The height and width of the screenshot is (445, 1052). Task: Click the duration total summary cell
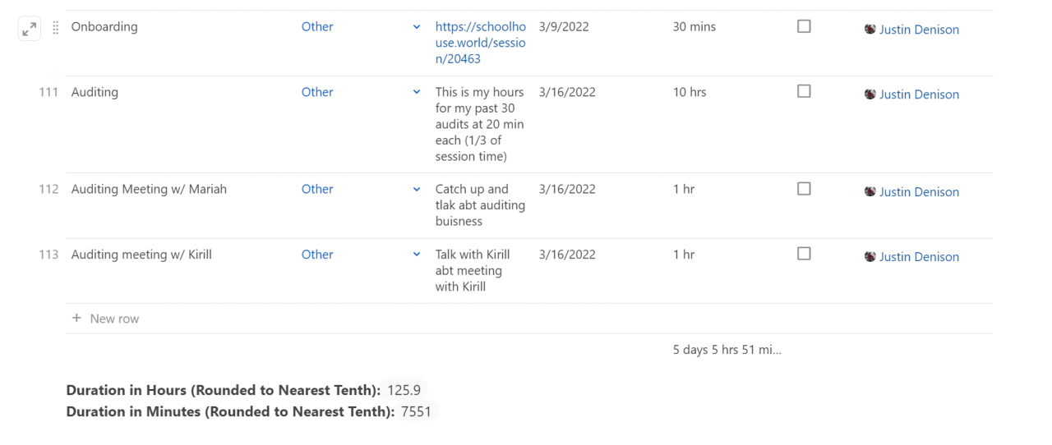coord(727,350)
